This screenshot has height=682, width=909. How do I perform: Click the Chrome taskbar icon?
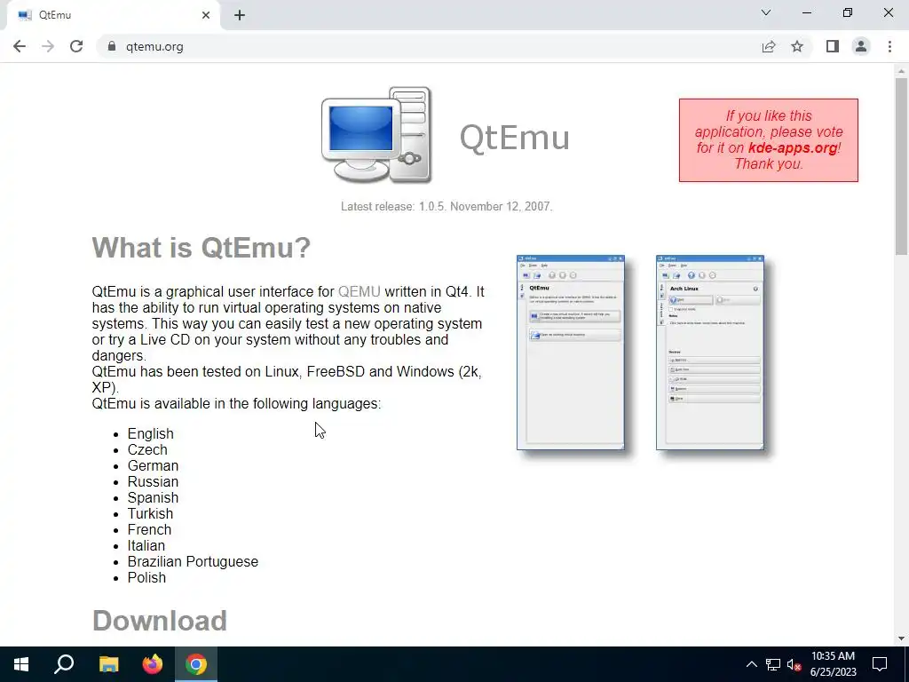click(196, 664)
